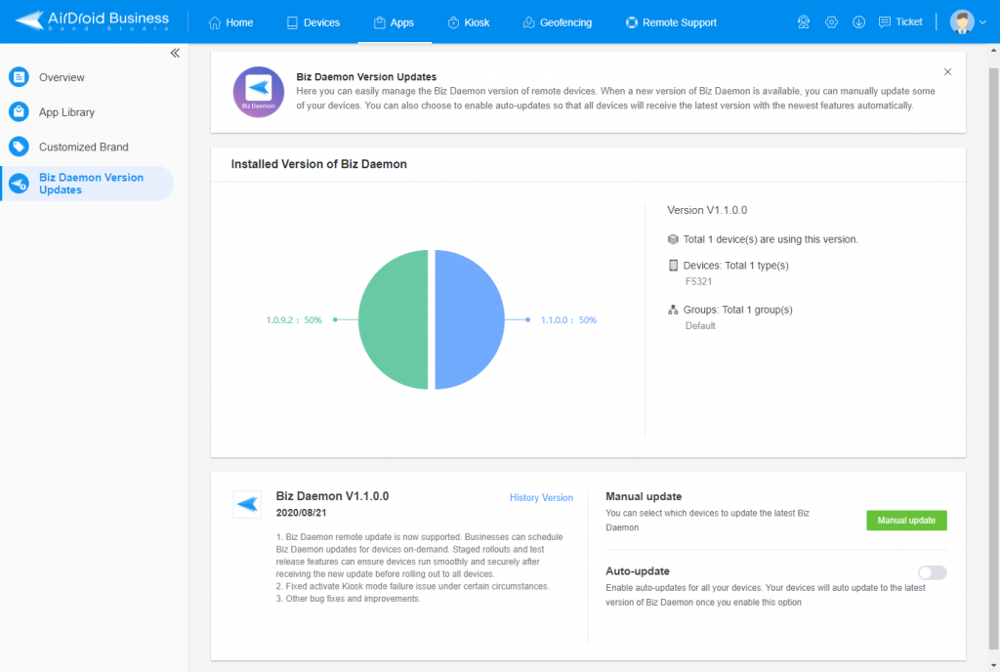Screen dimensions: 1000x672
Task: Dismiss the Biz Daemon info banner
Action: click(947, 72)
